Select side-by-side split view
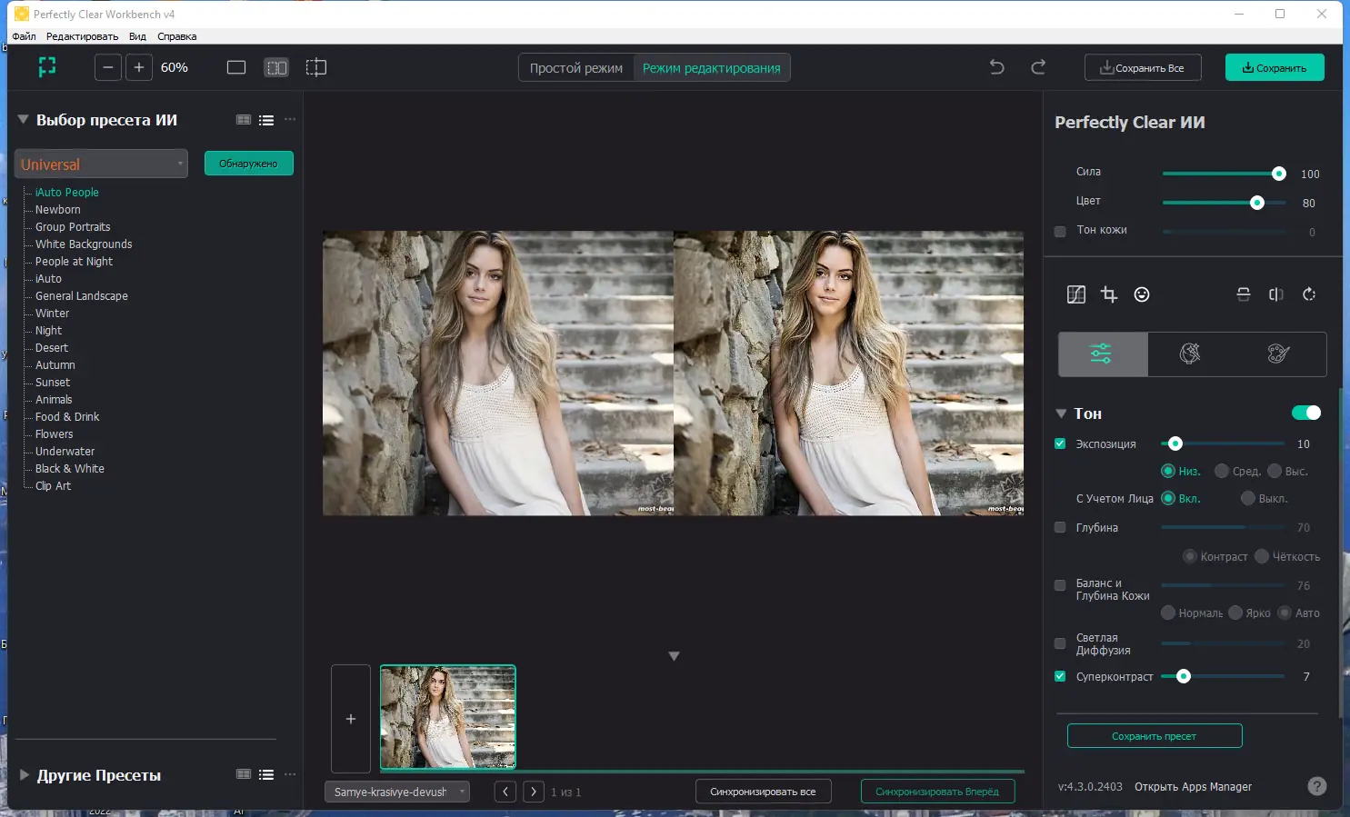The image size is (1350, 817). click(276, 67)
